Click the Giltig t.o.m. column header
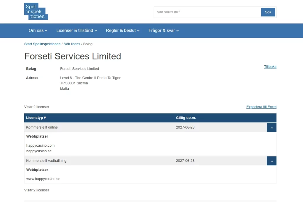This screenshot has height=202, width=303. click(x=186, y=118)
